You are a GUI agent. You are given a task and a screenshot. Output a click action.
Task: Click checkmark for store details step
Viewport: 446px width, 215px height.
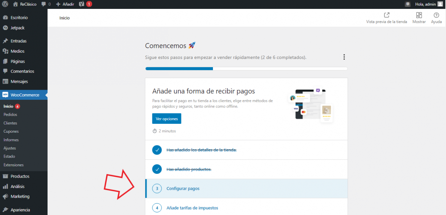click(x=157, y=150)
